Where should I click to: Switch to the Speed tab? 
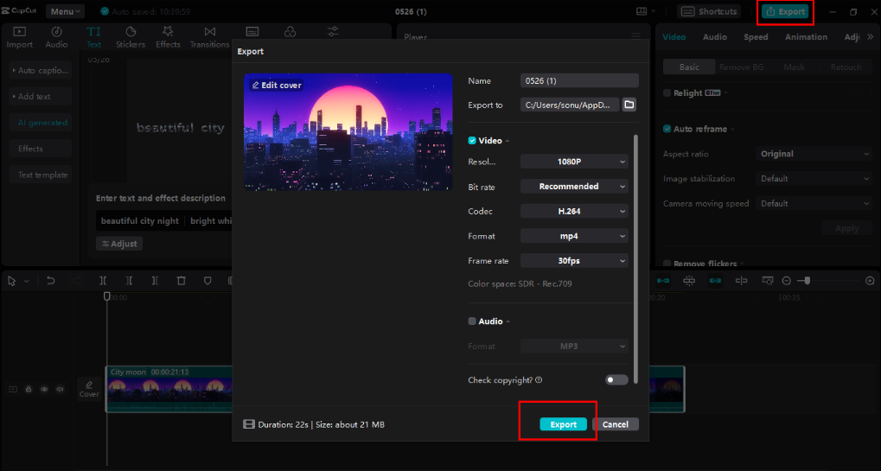(756, 37)
